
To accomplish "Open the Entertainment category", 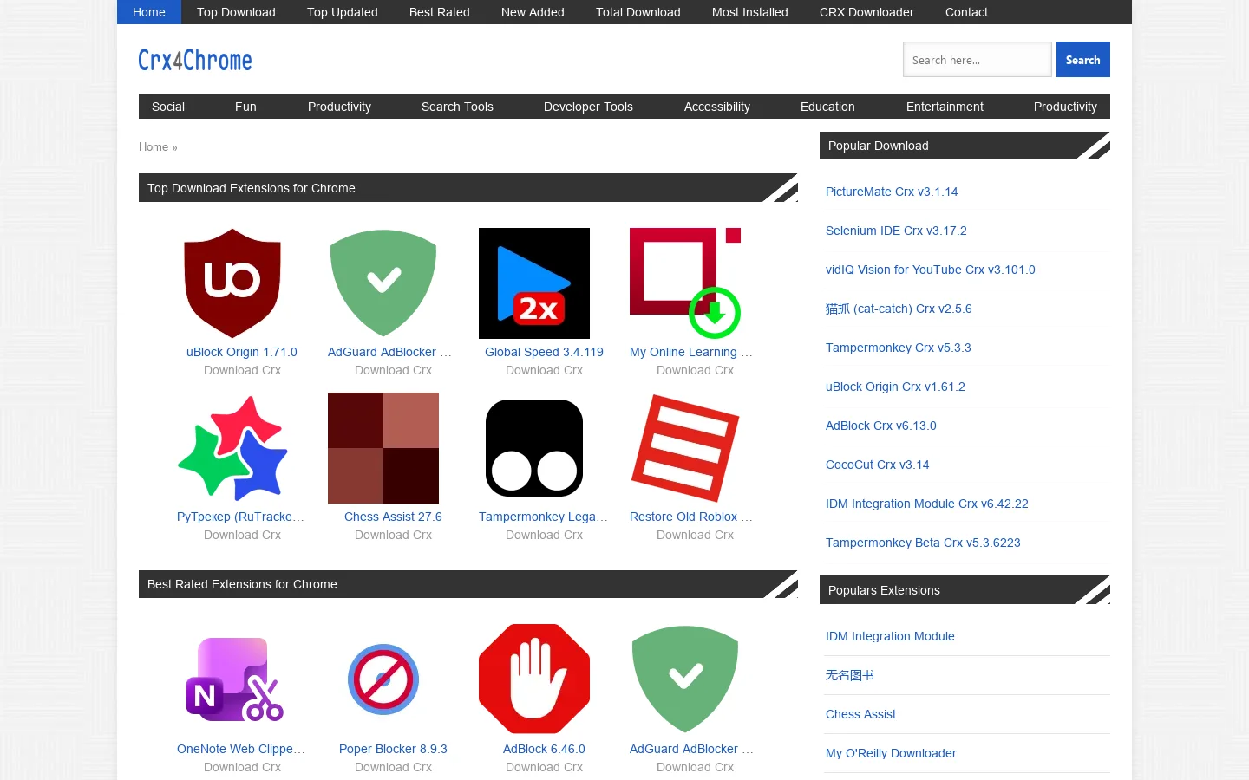I will coord(945,107).
